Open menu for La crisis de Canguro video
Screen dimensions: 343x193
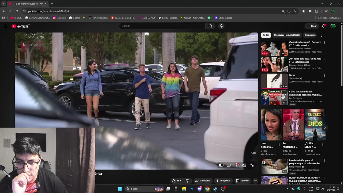pyautogui.click(x=324, y=161)
